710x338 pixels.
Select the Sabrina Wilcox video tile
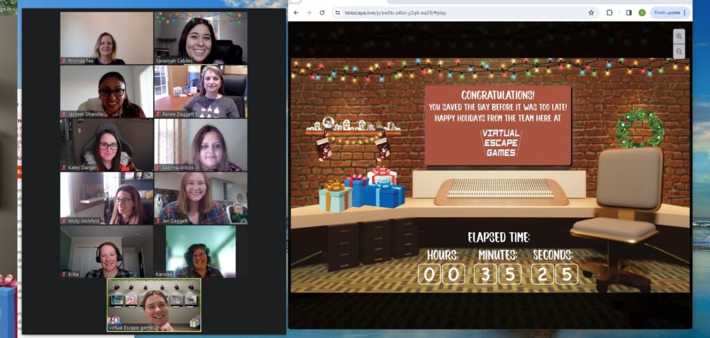click(x=200, y=145)
